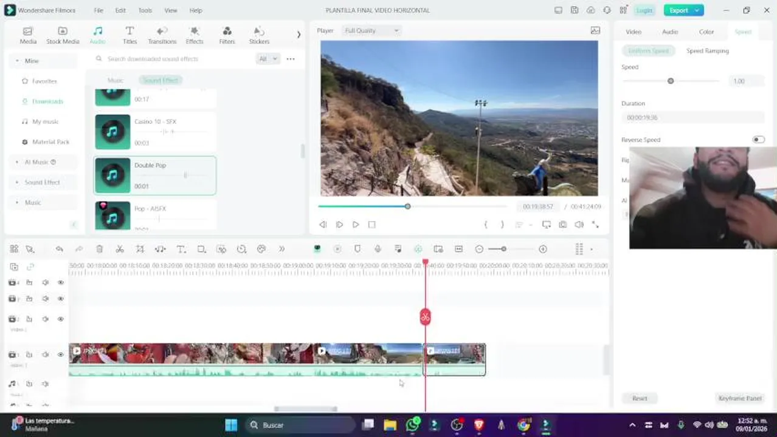
Task: Expand the Music section in sidebar
Action: click(43, 203)
